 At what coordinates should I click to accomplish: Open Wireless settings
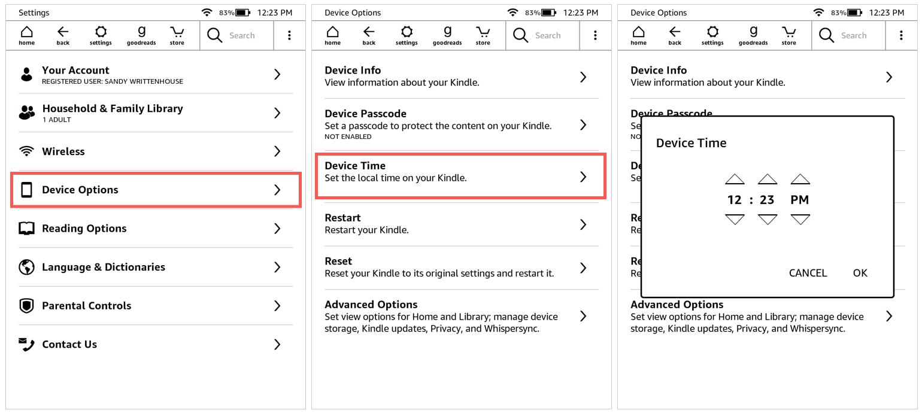tap(156, 151)
